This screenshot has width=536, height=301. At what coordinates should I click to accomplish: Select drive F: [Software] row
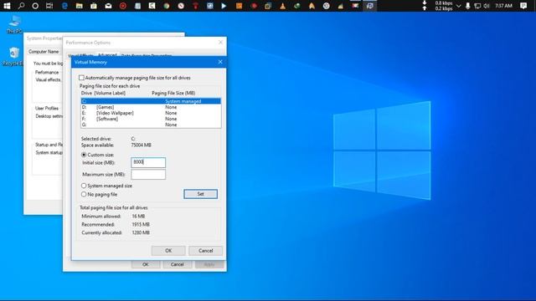[x=151, y=119]
